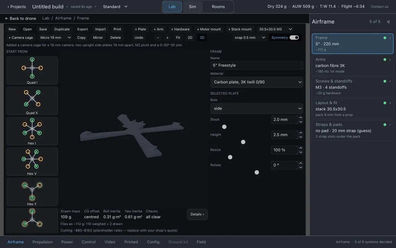The image size is (396, 248).
Task: Switch to the Sim tab
Action: [x=192, y=7]
